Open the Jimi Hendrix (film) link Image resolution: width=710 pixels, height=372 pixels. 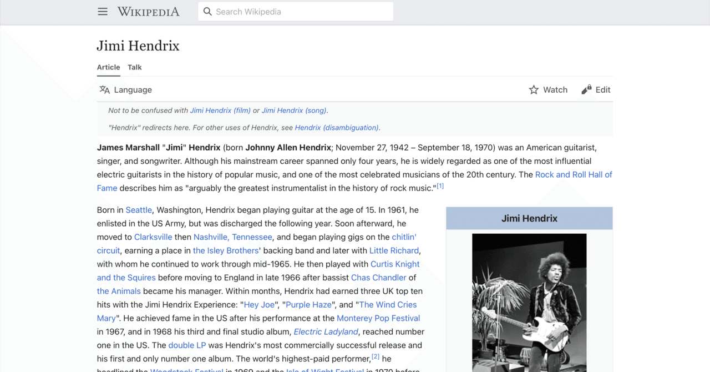pos(220,110)
